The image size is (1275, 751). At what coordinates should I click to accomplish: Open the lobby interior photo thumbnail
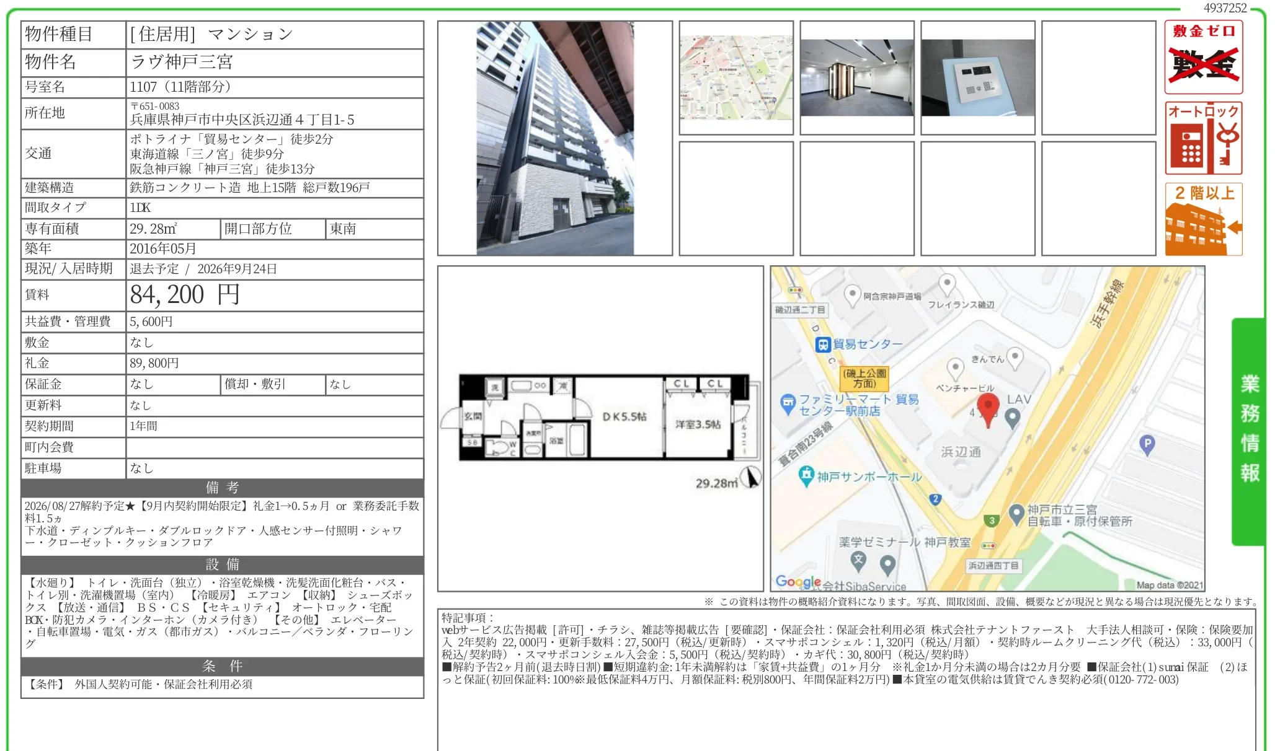[857, 77]
